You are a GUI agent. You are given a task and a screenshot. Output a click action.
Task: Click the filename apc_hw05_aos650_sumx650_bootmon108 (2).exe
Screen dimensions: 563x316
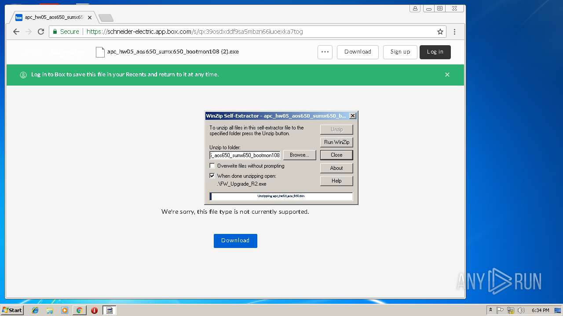pos(173,52)
